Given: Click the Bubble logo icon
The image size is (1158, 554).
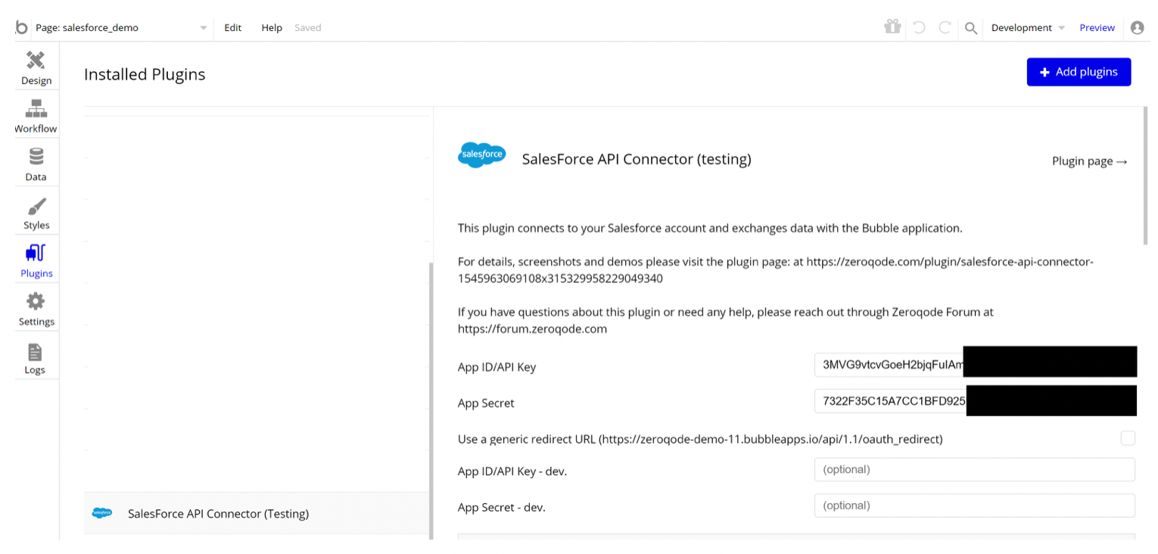Looking at the screenshot, I should point(21,28).
